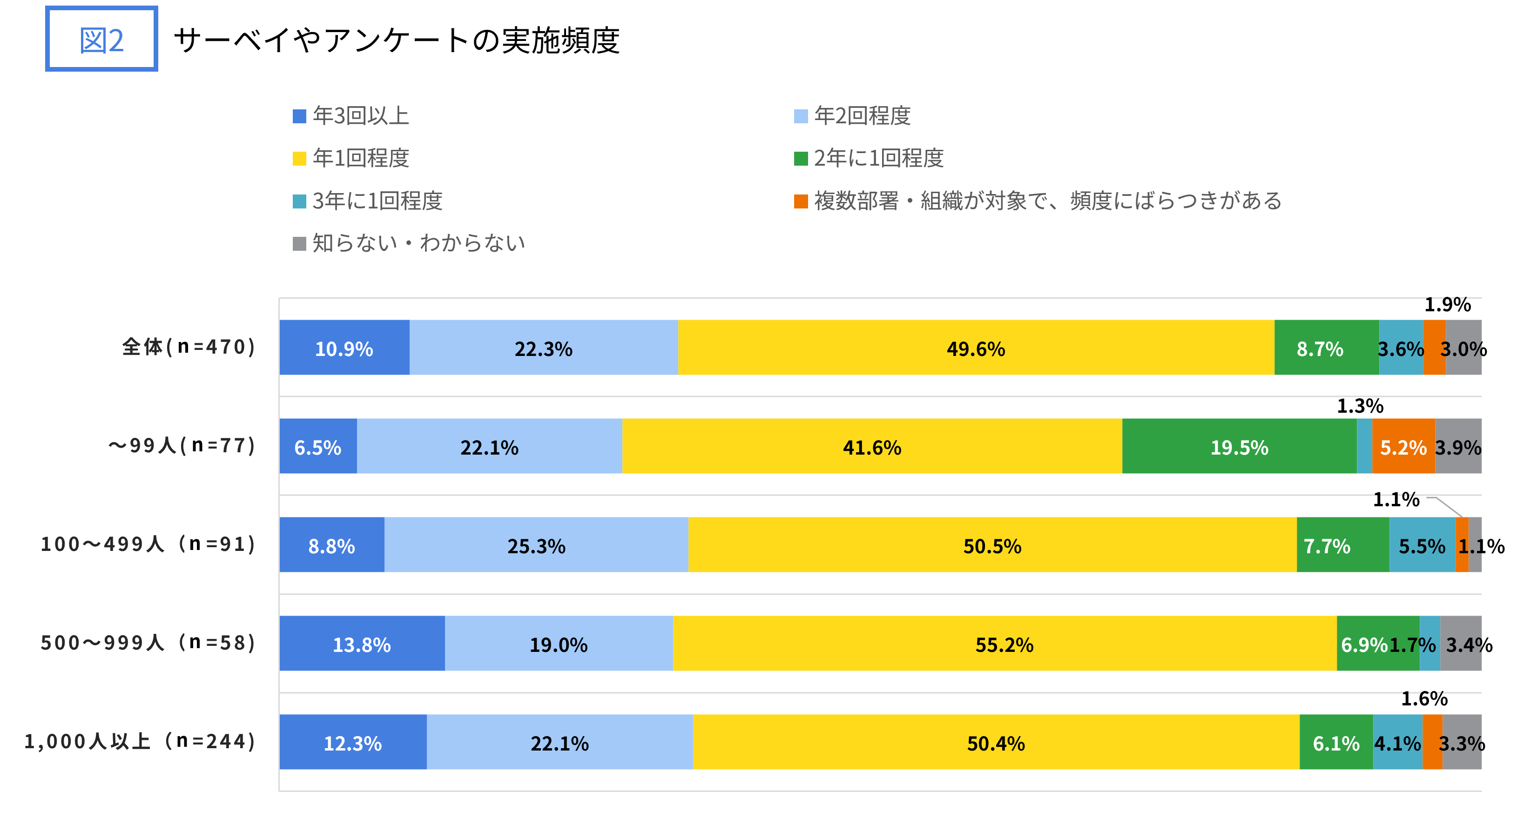Click the dark blue 年3回以上 legend swatch
This screenshot has width=1517, height=838.
299,116
